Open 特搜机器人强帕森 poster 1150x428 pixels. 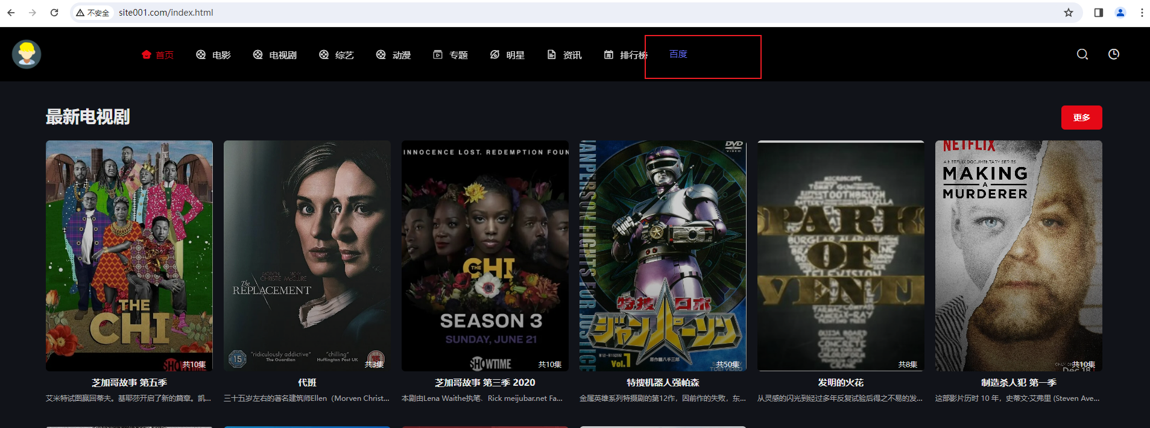(x=663, y=256)
